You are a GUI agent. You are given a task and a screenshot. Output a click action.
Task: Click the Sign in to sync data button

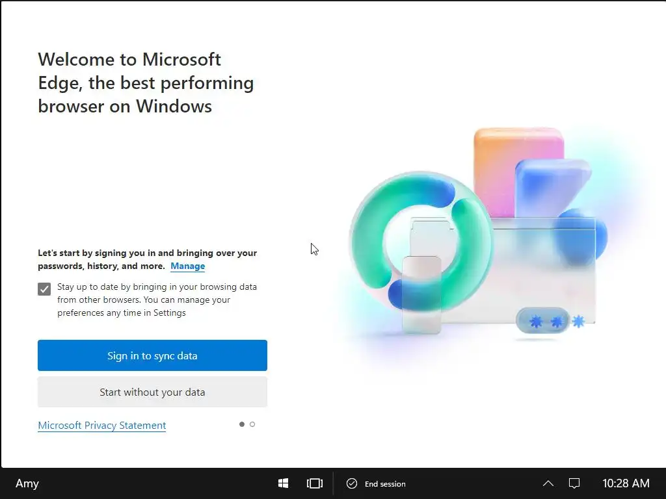(152, 355)
